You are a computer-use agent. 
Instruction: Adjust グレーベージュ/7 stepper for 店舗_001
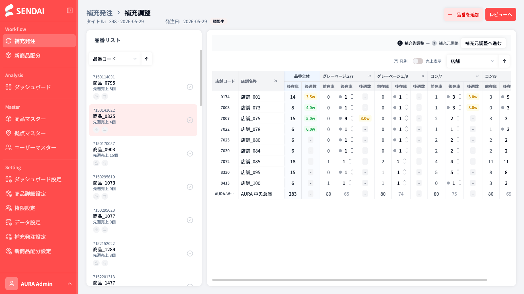coord(352,97)
